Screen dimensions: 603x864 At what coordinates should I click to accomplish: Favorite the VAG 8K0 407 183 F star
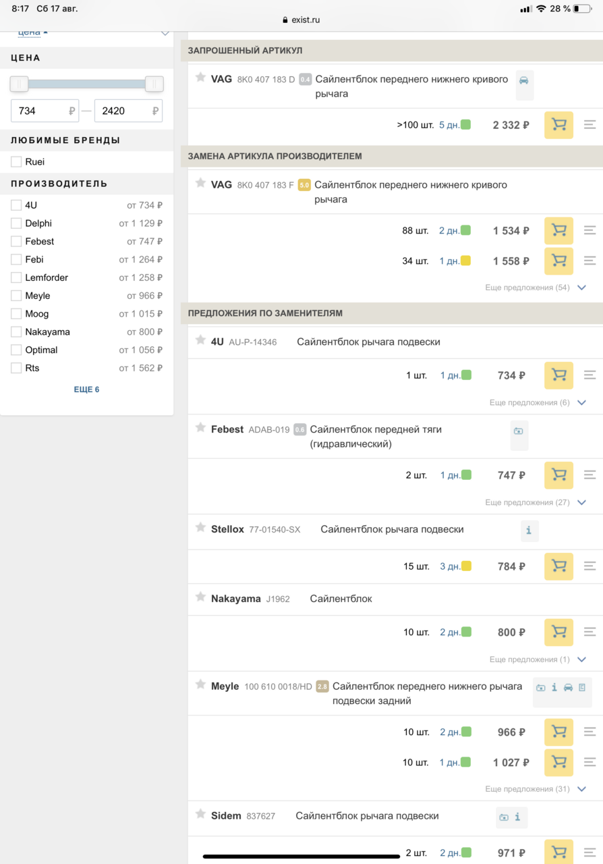coord(200,184)
